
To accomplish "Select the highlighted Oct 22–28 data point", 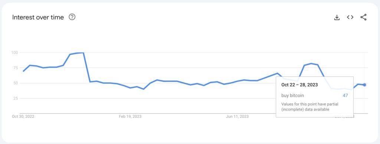I will [x=364, y=85].
